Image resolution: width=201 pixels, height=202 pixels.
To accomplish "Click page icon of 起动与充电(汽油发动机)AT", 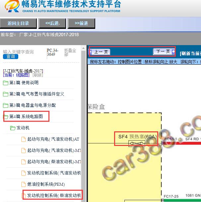I will [x=24, y=139].
